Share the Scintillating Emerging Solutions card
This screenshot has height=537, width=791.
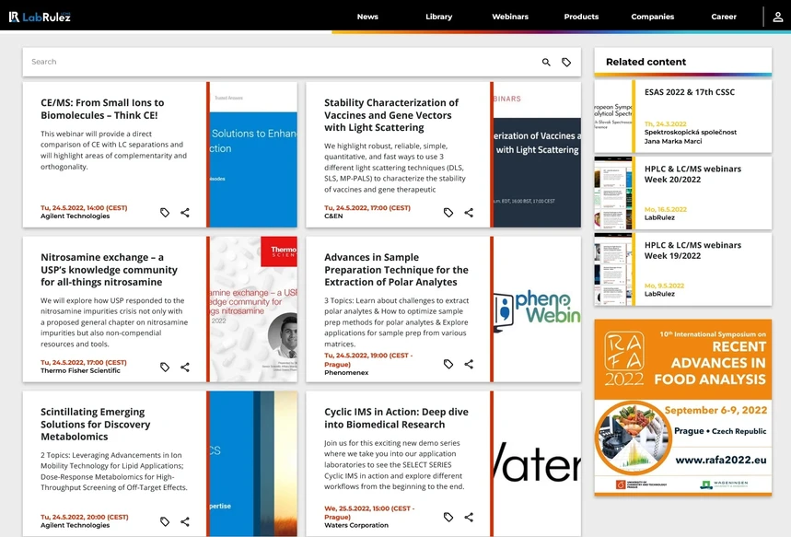click(185, 521)
